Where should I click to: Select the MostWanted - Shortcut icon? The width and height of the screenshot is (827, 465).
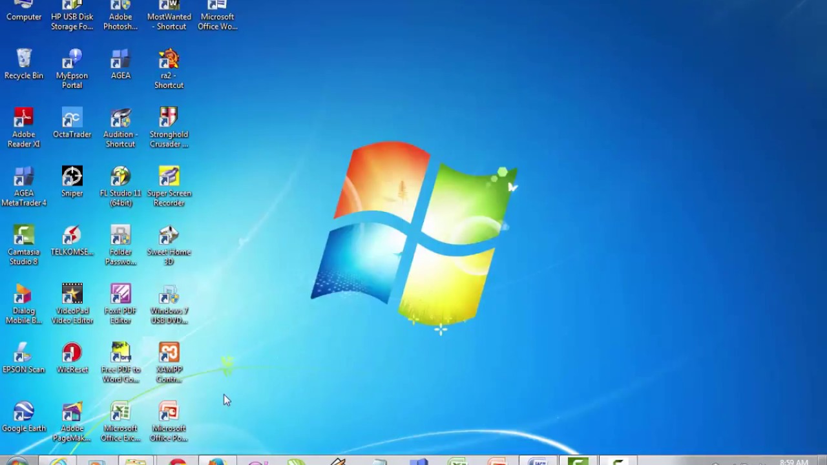coord(169,15)
